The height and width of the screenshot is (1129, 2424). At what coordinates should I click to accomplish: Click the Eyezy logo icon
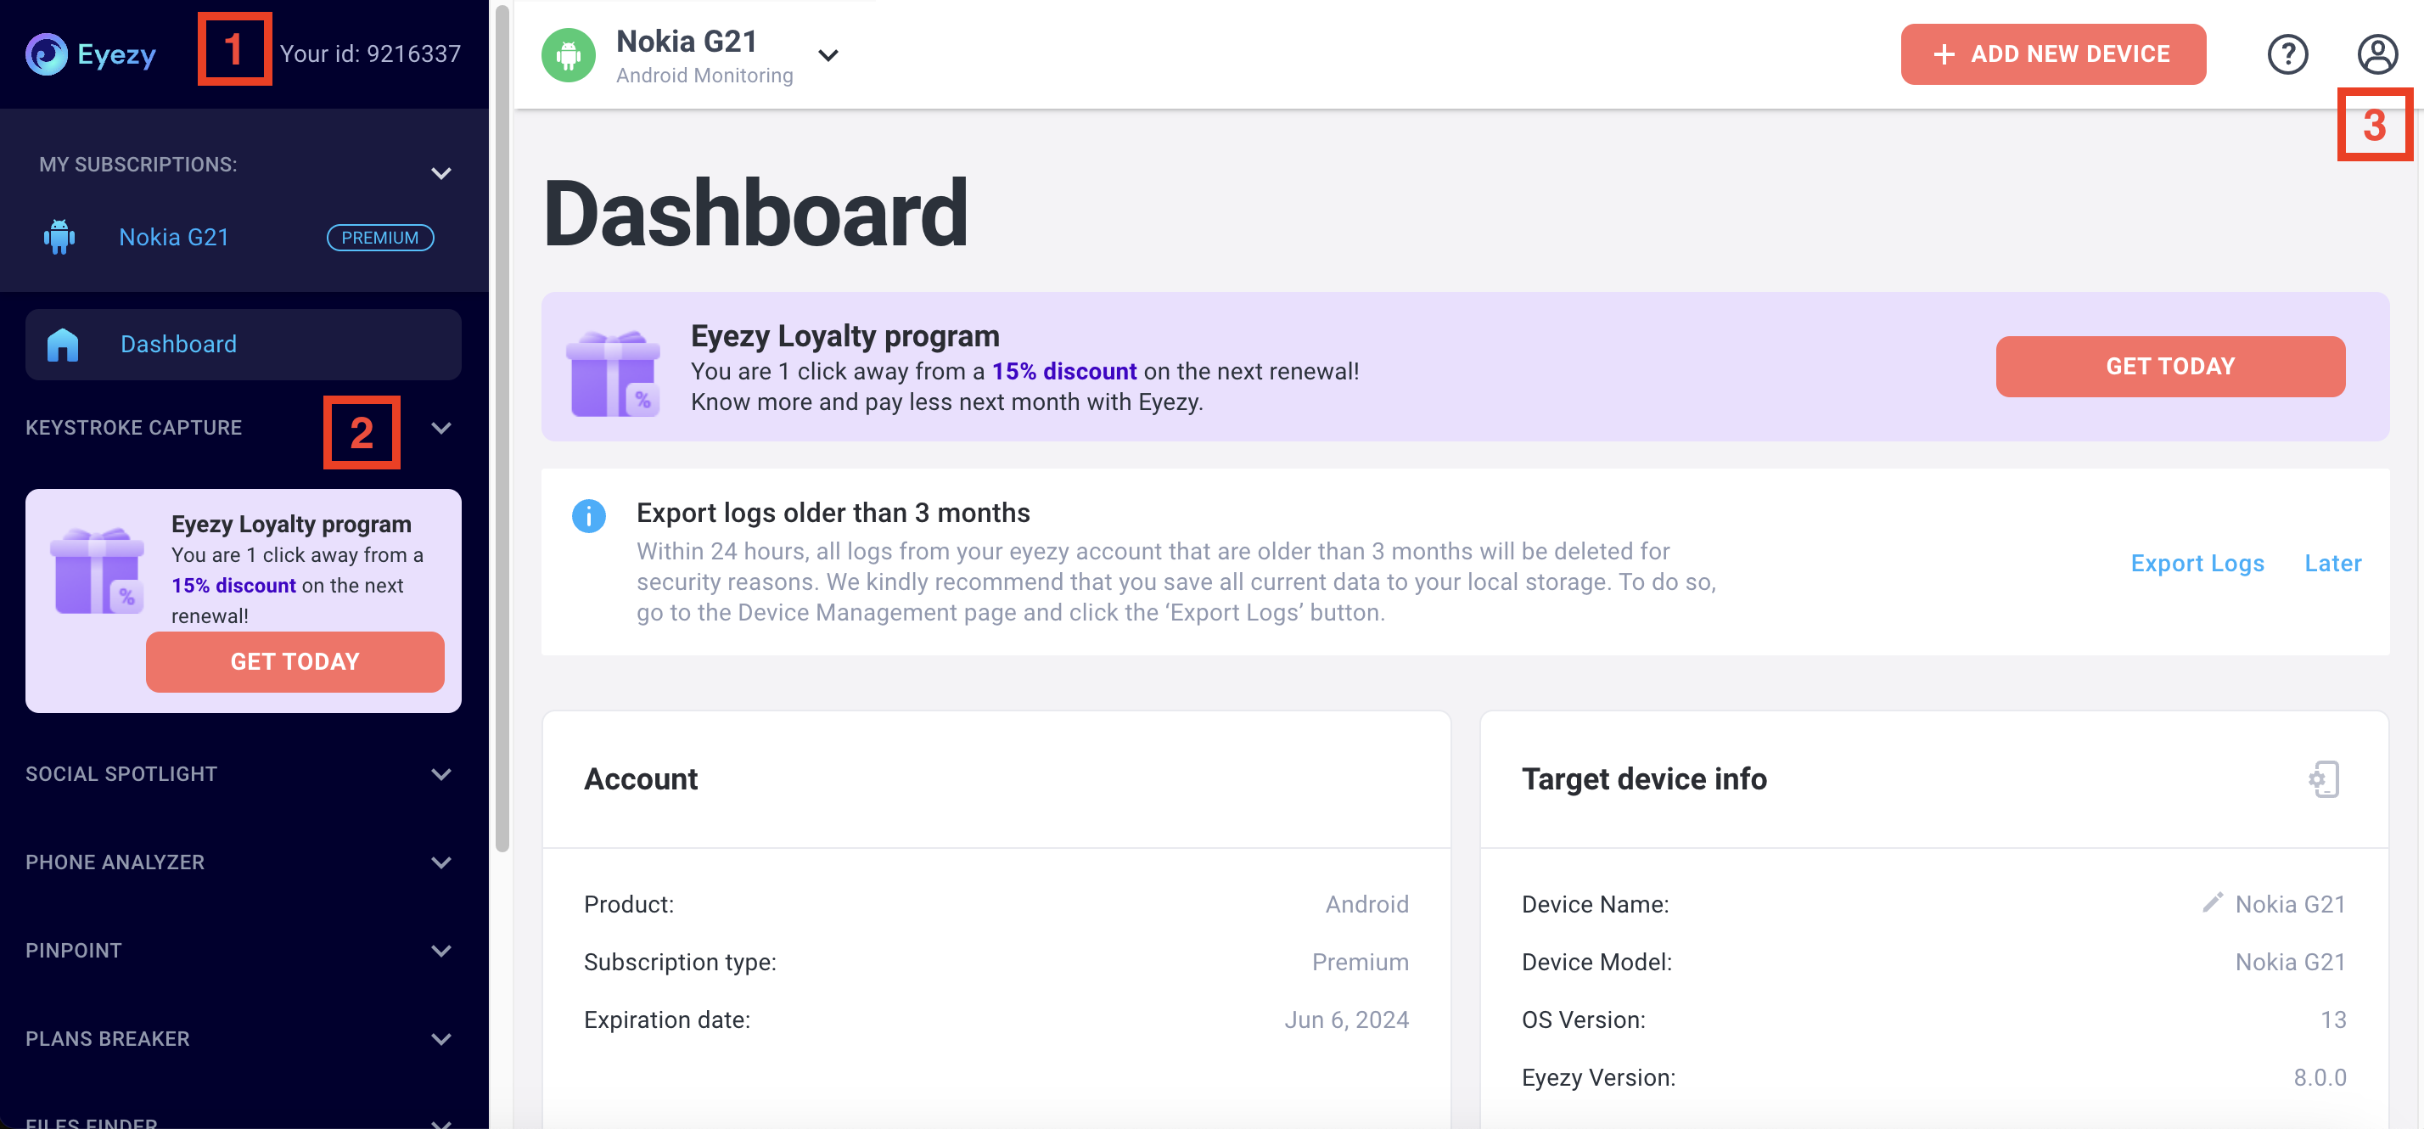coord(45,53)
